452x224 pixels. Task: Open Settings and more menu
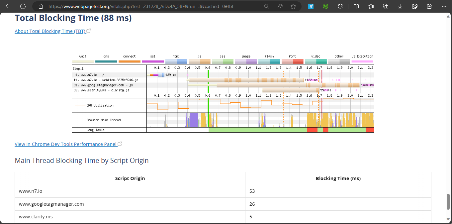(x=444, y=6)
